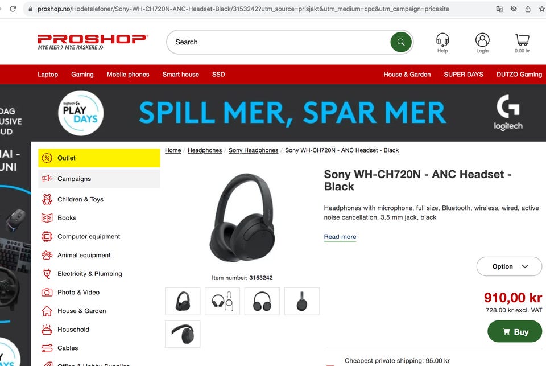Screen dimensions: 546x366
Task: Click the Proshop logo
Action: click(93, 42)
